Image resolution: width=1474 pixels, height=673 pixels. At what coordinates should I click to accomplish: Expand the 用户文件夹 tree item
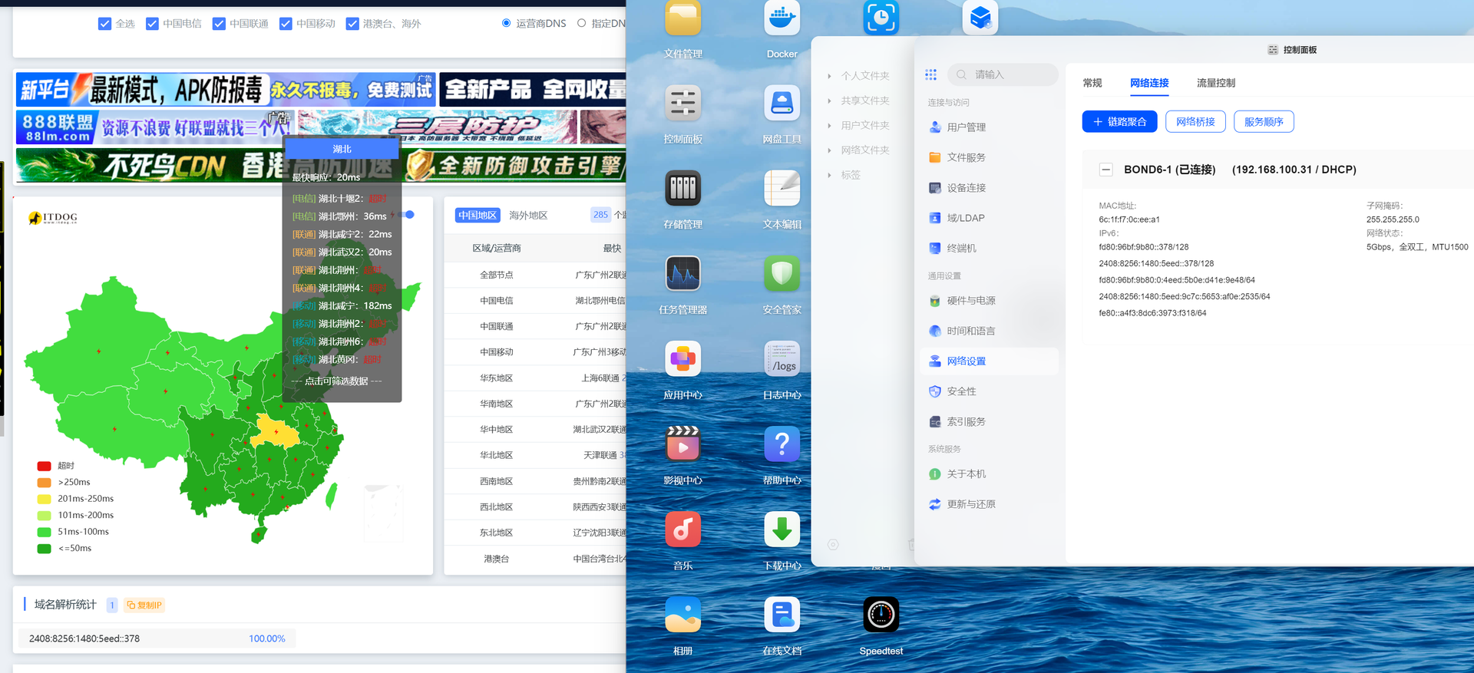829,125
